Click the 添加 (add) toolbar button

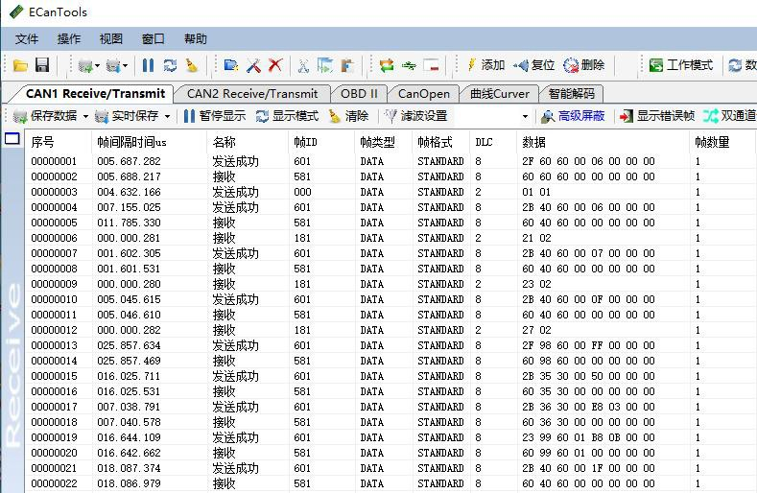[485, 65]
